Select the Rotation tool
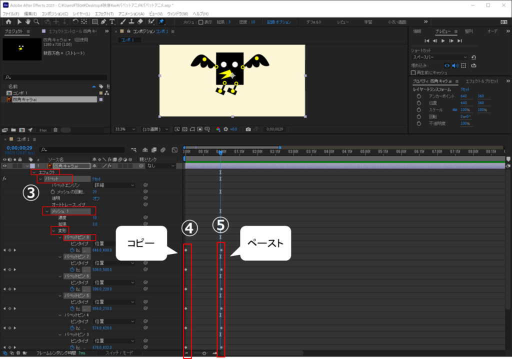The width and height of the screenshot is (512, 359). tap(75, 22)
